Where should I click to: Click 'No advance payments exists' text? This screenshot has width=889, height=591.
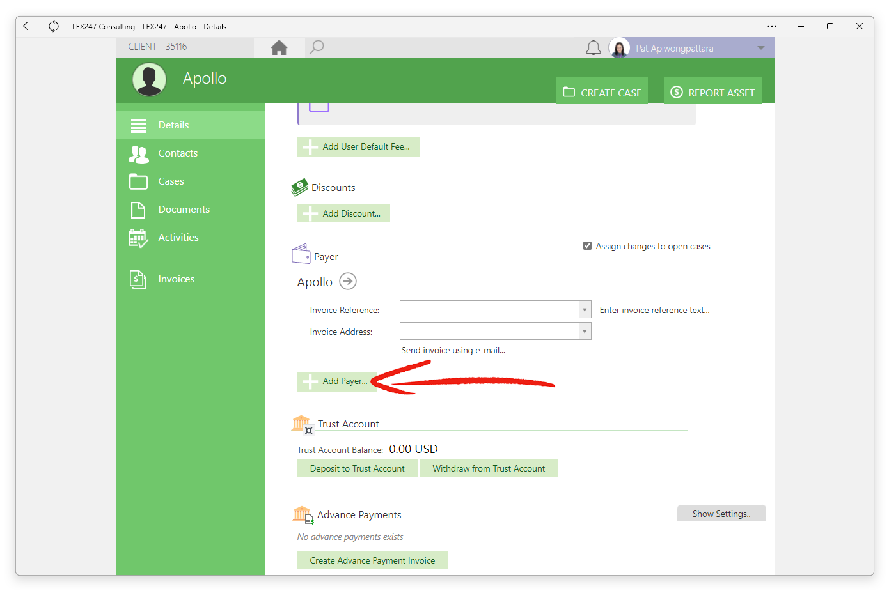coord(350,537)
